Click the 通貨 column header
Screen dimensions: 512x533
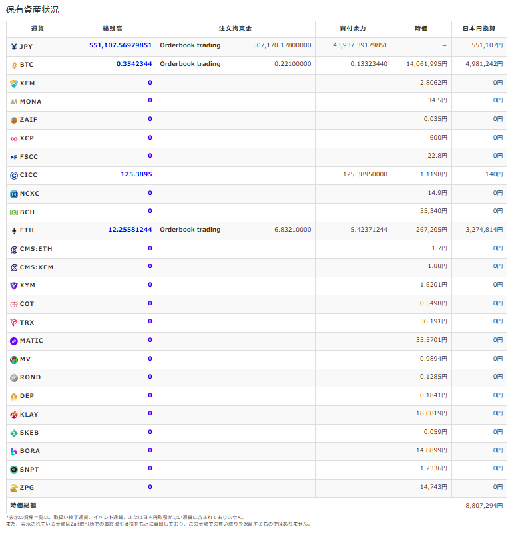coord(37,29)
